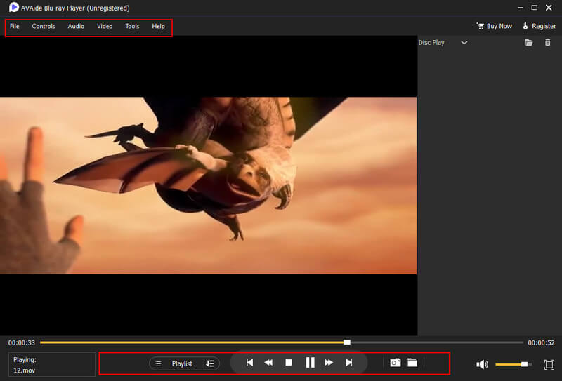Open folder icon in playlist panel
This screenshot has height=381, width=562.
(x=529, y=43)
